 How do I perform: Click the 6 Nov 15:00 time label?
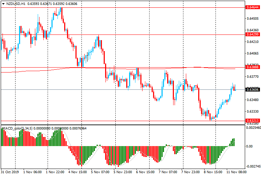point(145,172)
